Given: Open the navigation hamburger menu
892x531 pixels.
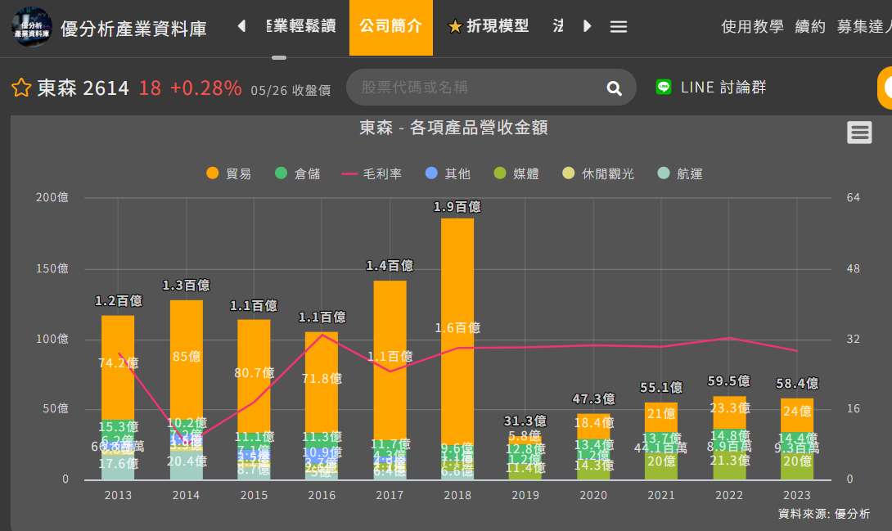Looking at the screenshot, I should (619, 26).
